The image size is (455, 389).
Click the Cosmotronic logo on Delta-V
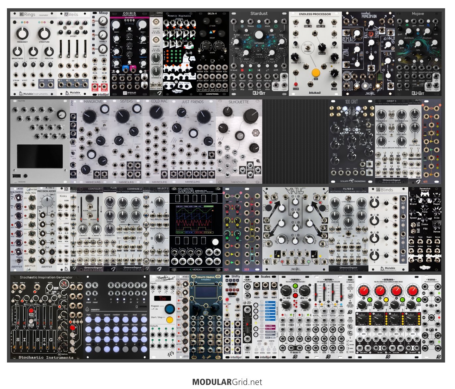(x=212, y=94)
